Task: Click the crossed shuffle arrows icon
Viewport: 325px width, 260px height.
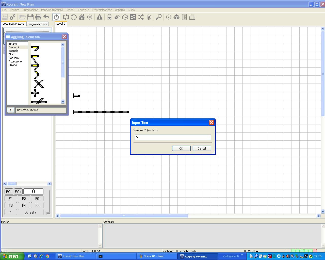Action: pyautogui.click(x=141, y=17)
